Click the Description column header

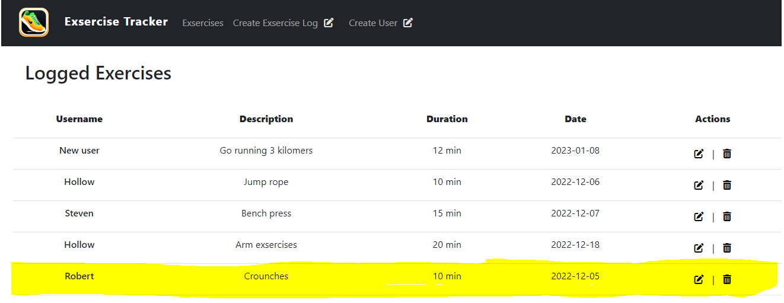(266, 119)
